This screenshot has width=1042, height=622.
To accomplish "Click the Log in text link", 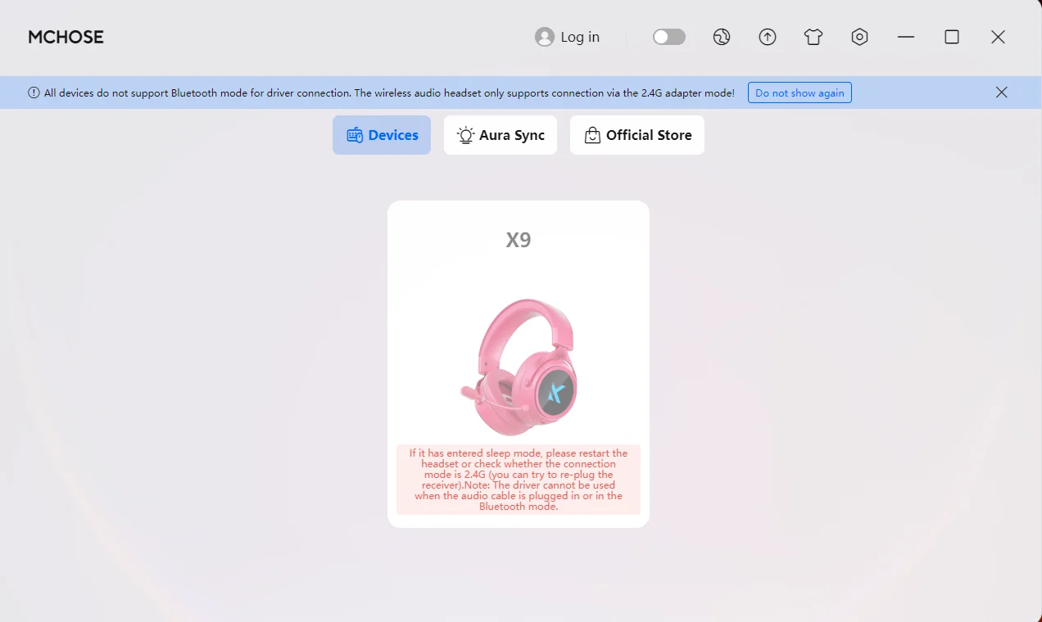I will point(580,37).
